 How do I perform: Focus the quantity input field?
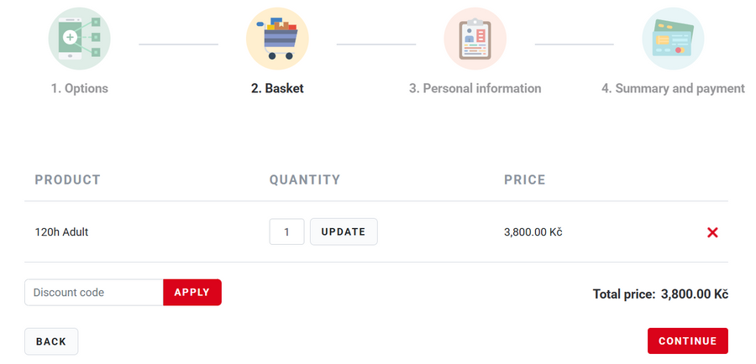point(286,232)
